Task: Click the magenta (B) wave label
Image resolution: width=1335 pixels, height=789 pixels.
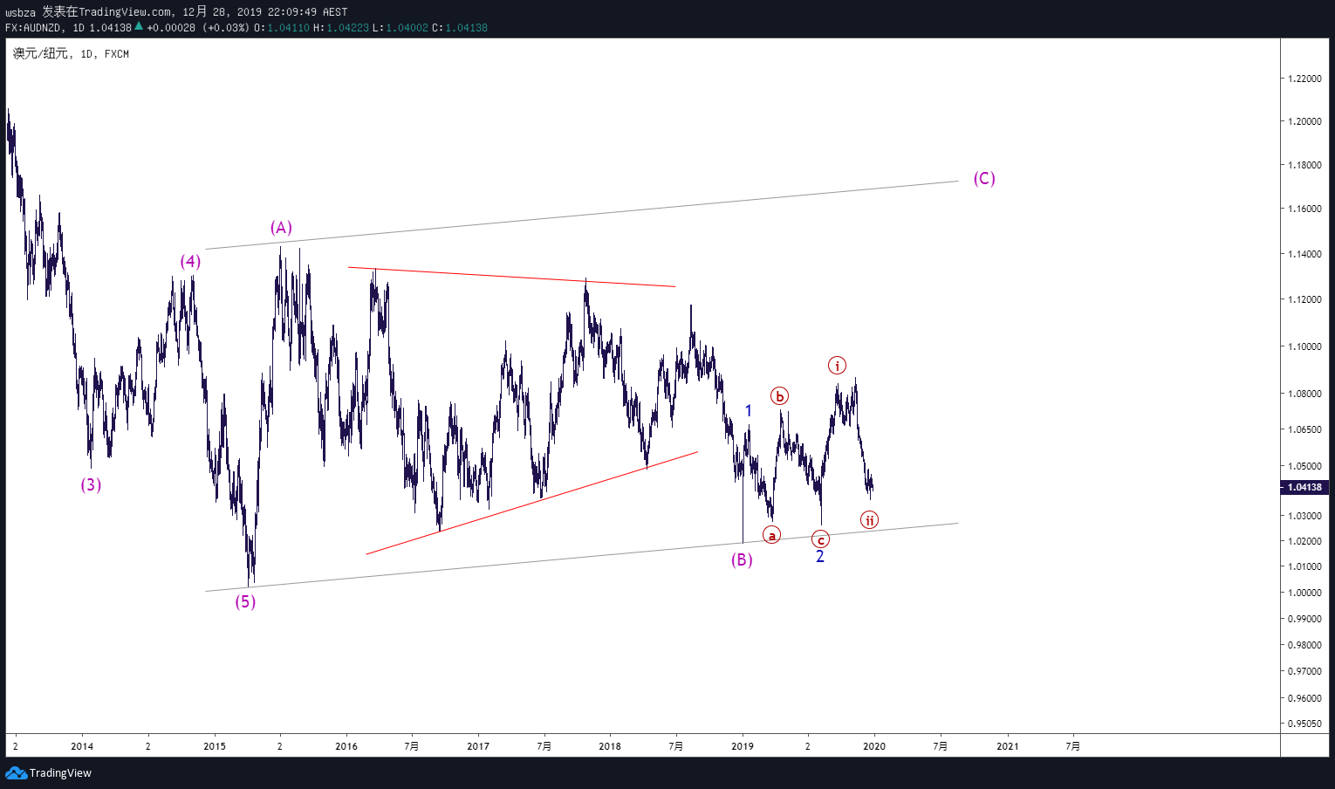Action: (742, 559)
